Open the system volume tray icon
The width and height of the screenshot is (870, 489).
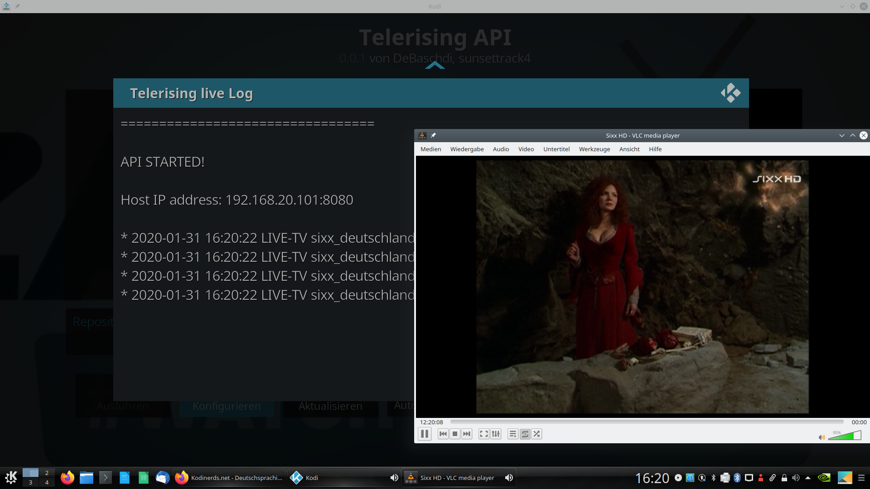tap(796, 478)
